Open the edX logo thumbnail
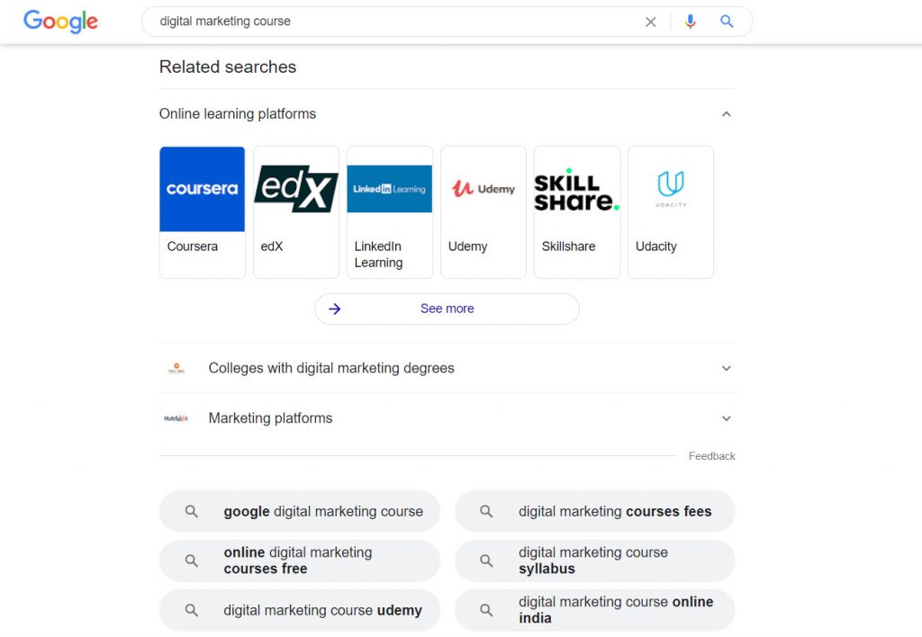The image size is (922, 637). (295, 189)
